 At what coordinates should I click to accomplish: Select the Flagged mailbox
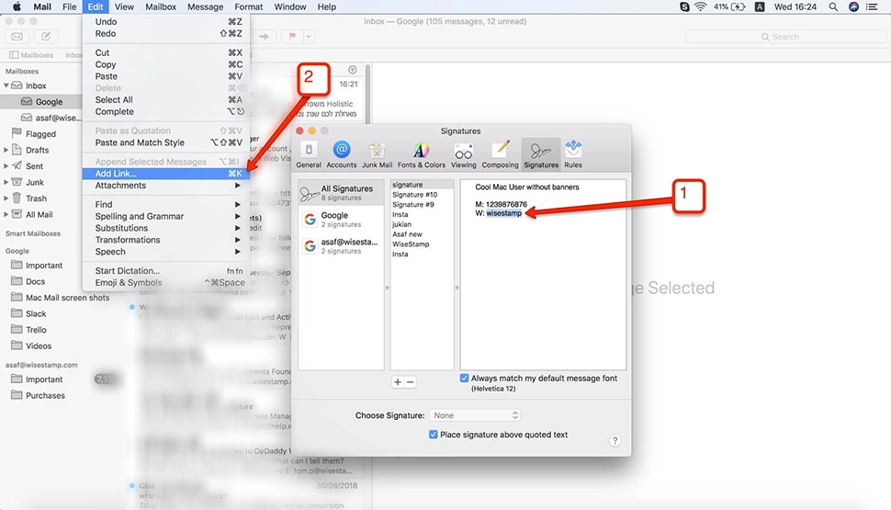click(41, 134)
